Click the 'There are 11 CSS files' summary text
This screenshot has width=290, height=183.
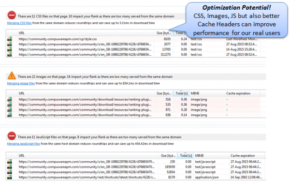(96, 16)
